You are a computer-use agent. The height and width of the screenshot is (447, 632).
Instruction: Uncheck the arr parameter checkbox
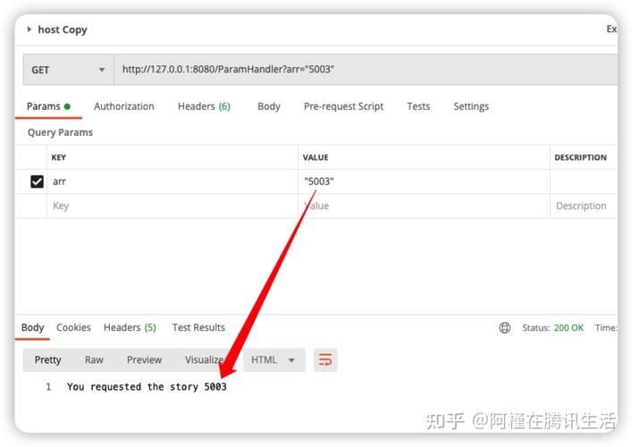click(x=37, y=181)
